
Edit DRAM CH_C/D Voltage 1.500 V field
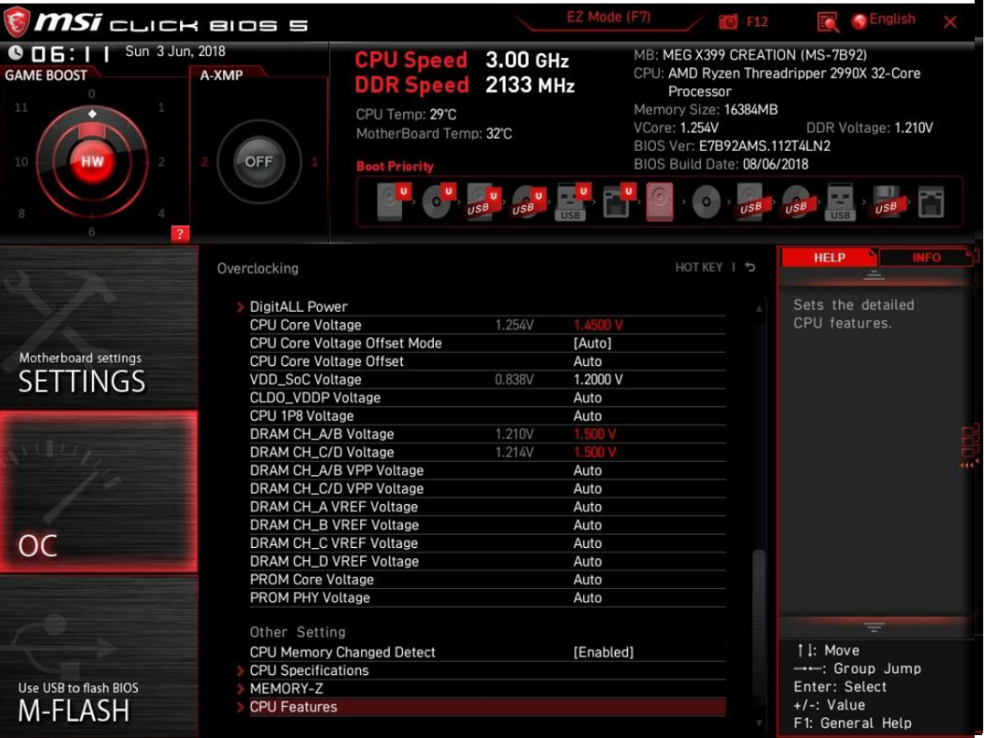[595, 452]
